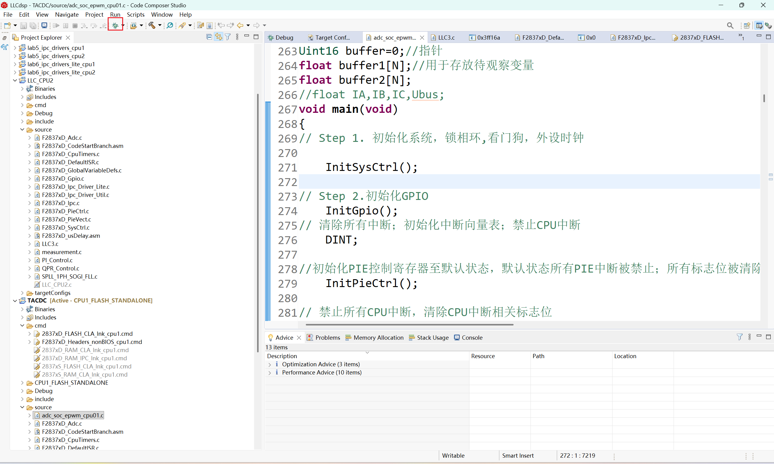
Task: Click the back navigation yellow arrow
Action: (240, 25)
